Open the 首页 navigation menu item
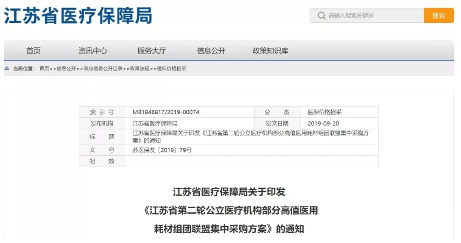The height and width of the screenshot is (243, 461). (x=34, y=51)
